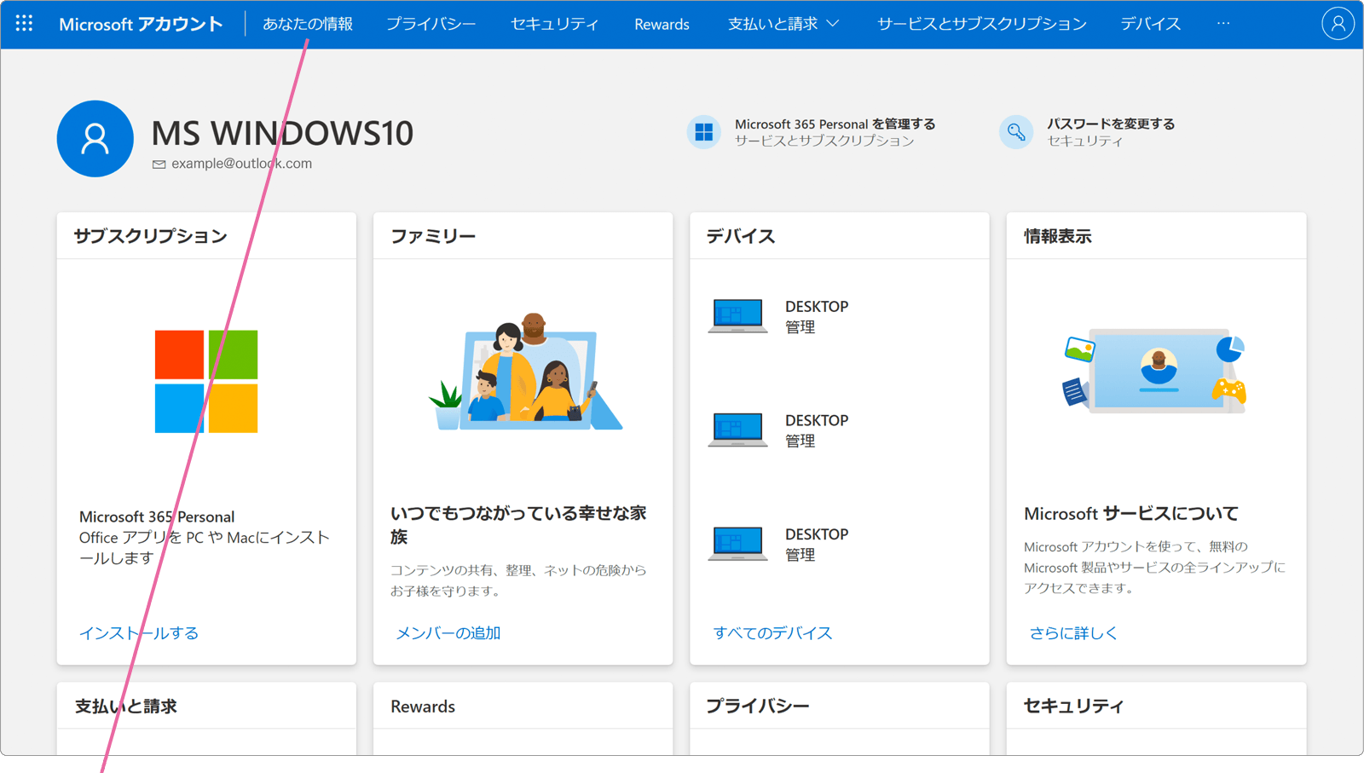The image size is (1364, 773).
Task: Click the セキュリティ card heading
Action: (1074, 706)
